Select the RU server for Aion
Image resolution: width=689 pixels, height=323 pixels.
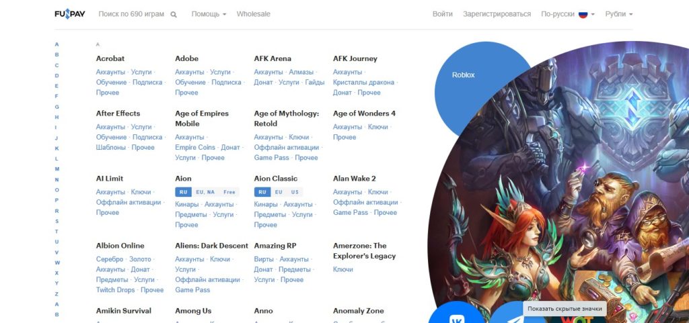click(183, 192)
